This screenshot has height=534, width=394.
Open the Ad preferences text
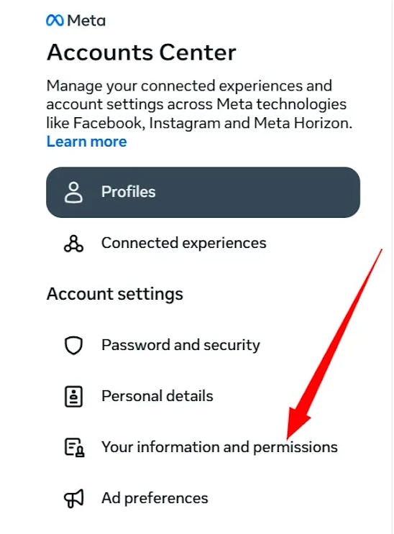(155, 499)
